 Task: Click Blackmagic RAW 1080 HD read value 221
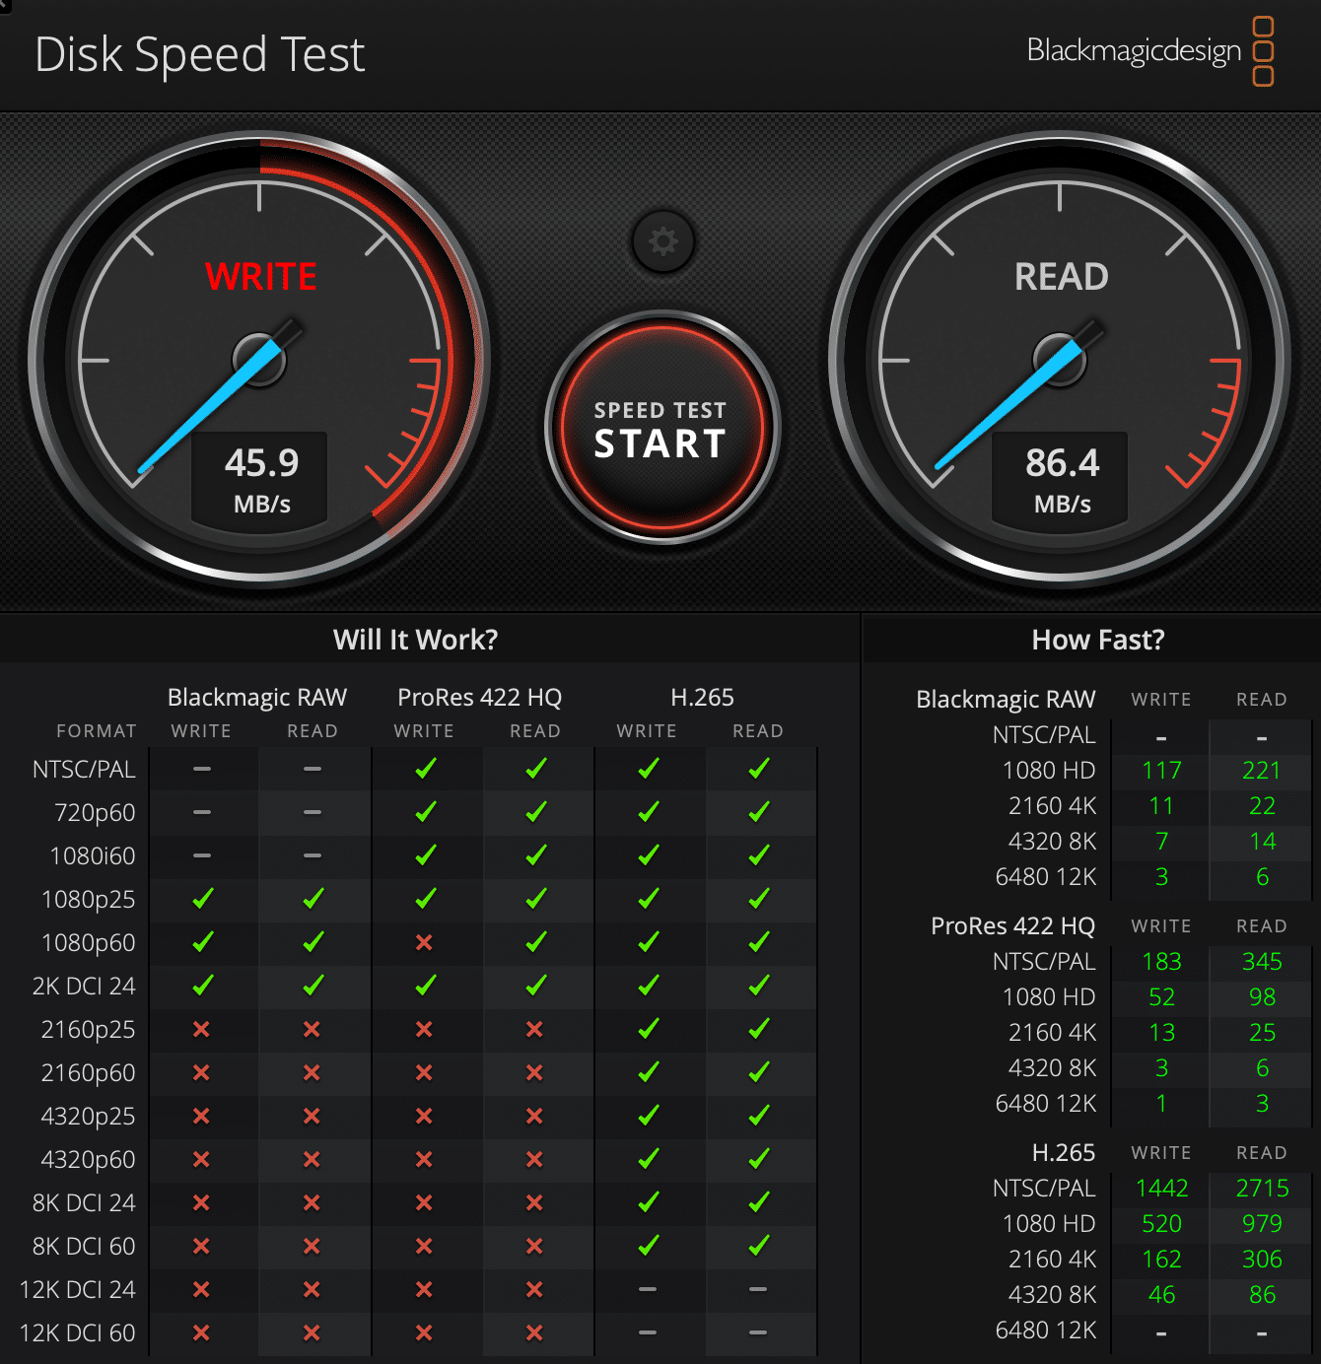click(1261, 770)
